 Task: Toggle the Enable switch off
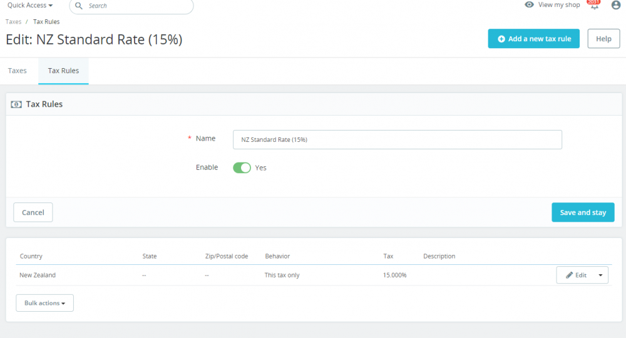242,168
